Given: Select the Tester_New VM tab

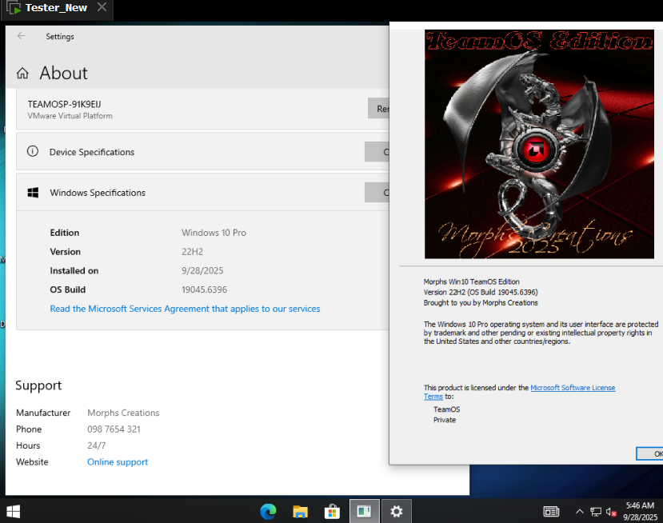Looking at the screenshot, I should tap(56, 8).
